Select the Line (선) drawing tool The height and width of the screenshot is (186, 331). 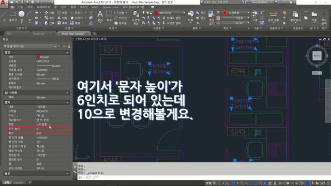coord(4,16)
